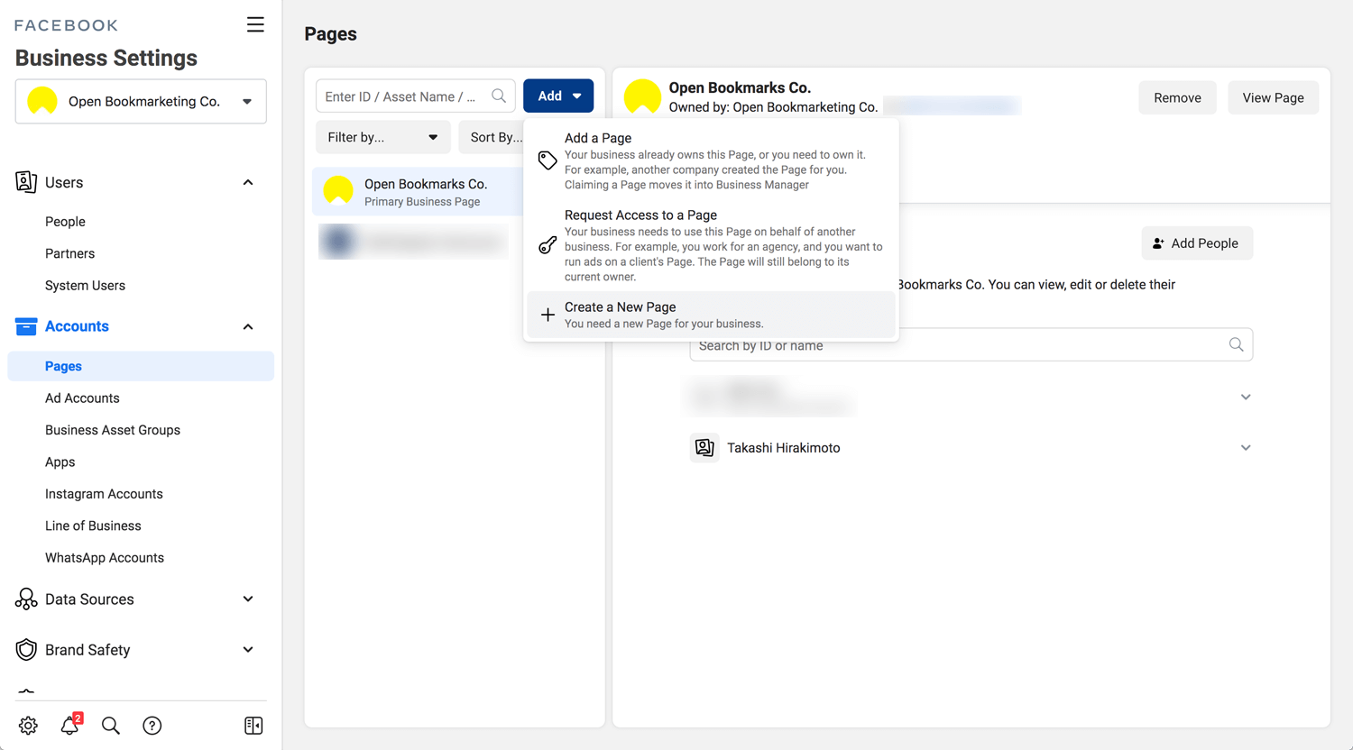Go to People under Users
The height and width of the screenshot is (750, 1353).
[65, 222]
